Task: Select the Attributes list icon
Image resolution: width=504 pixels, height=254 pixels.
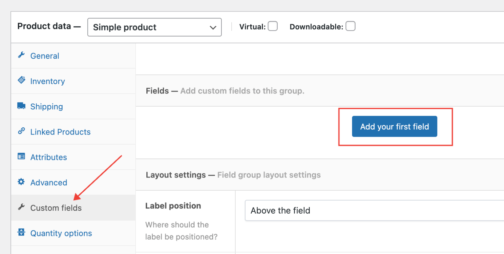Action: (x=21, y=157)
